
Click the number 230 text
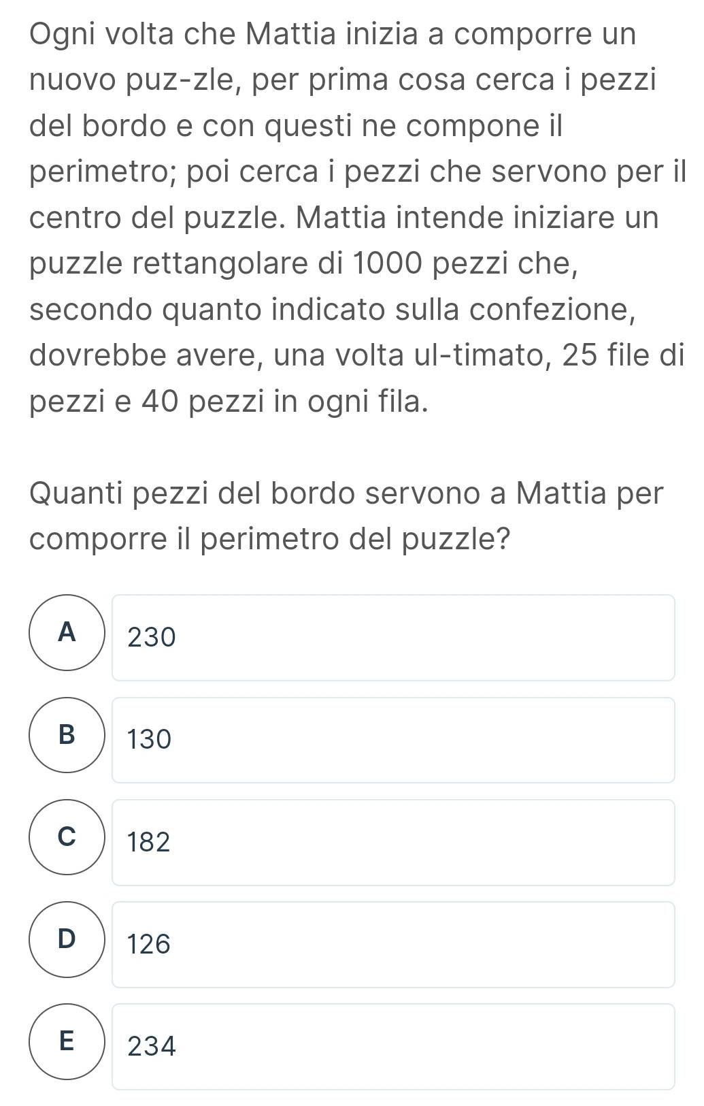pyautogui.click(x=152, y=638)
